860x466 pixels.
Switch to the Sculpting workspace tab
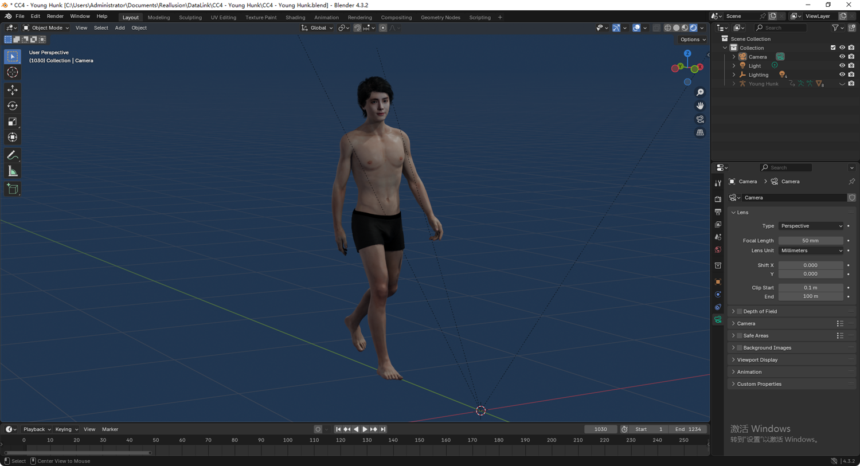tap(190, 17)
